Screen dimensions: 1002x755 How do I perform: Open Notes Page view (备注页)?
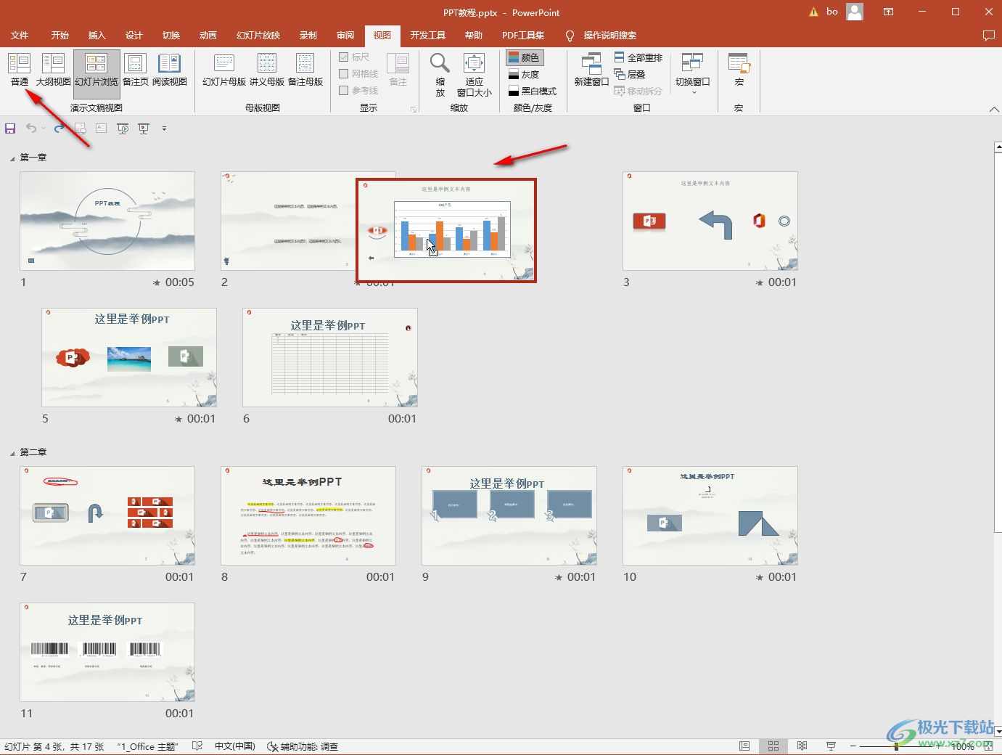[x=136, y=70]
